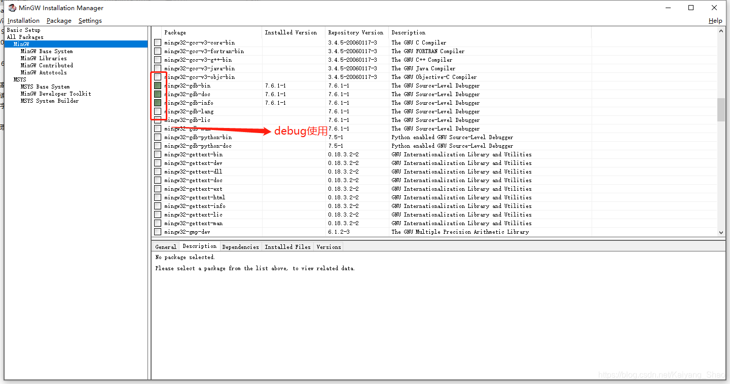Toggle installed checkbox for mingw32-gdb-doc
The image size is (730, 384).
pyautogui.click(x=158, y=94)
